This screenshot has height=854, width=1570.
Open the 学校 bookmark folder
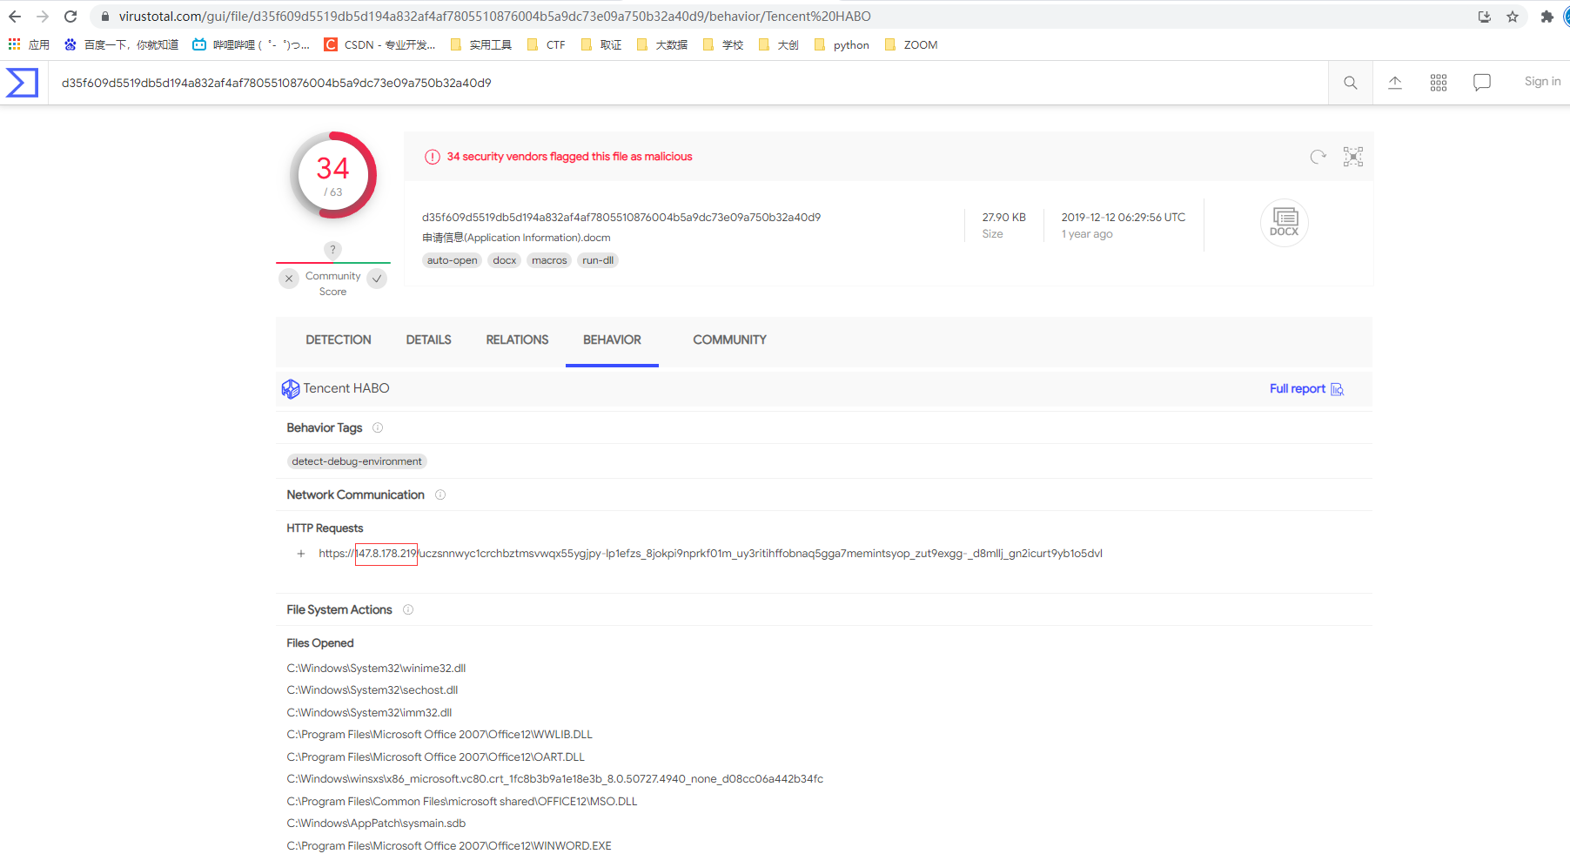722,44
